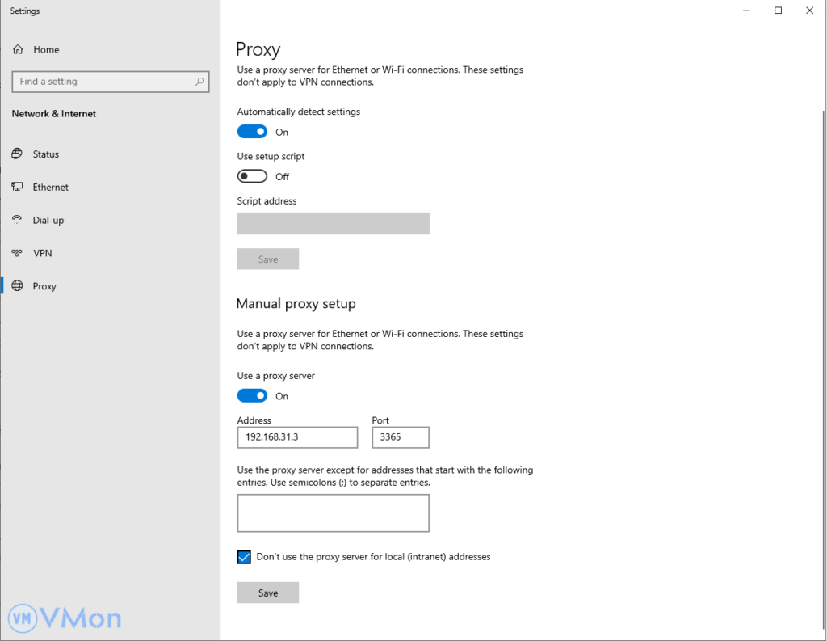Click the Port field showing 3365
The image size is (827, 641).
click(x=401, y=437)
